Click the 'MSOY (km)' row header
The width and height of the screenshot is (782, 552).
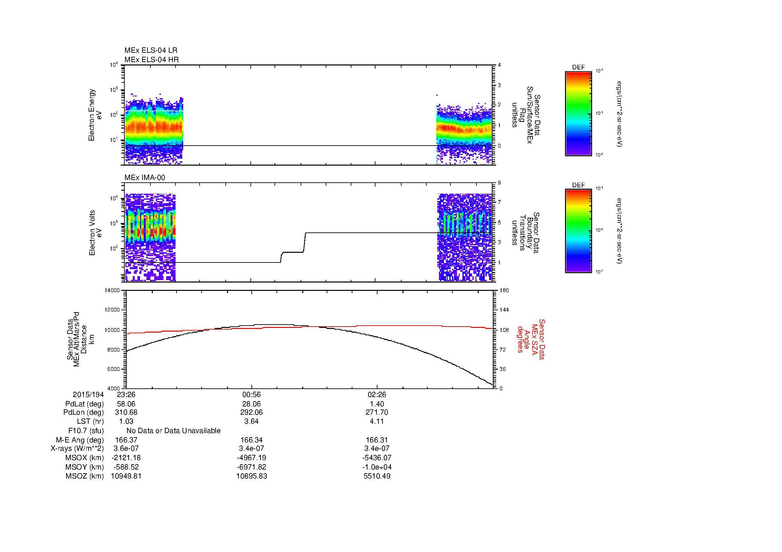85,467
